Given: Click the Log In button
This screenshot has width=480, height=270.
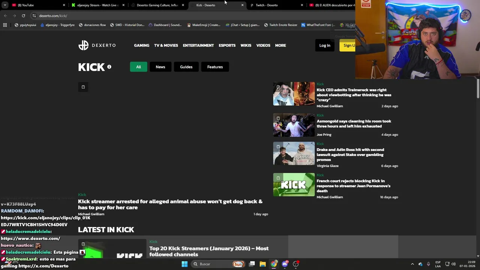Looking at the screenshot, I should tap(325, 45).
